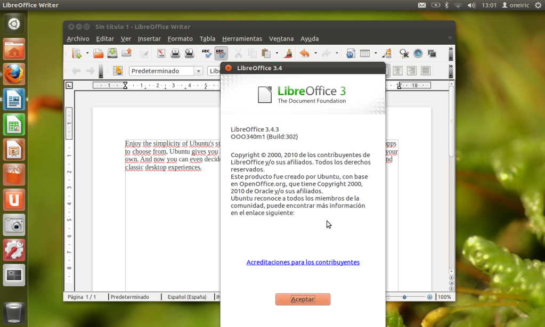This screenshot has width=545, height=327.
Task: Expand the Predeterminado paragraph style dropdown
Action: [198, 71]
